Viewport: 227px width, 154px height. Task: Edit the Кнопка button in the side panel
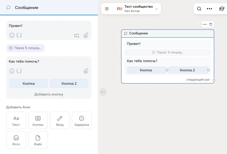[29, 83]
